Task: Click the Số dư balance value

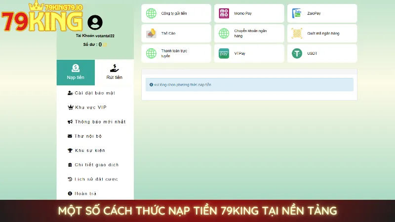Action: point(100,44)
